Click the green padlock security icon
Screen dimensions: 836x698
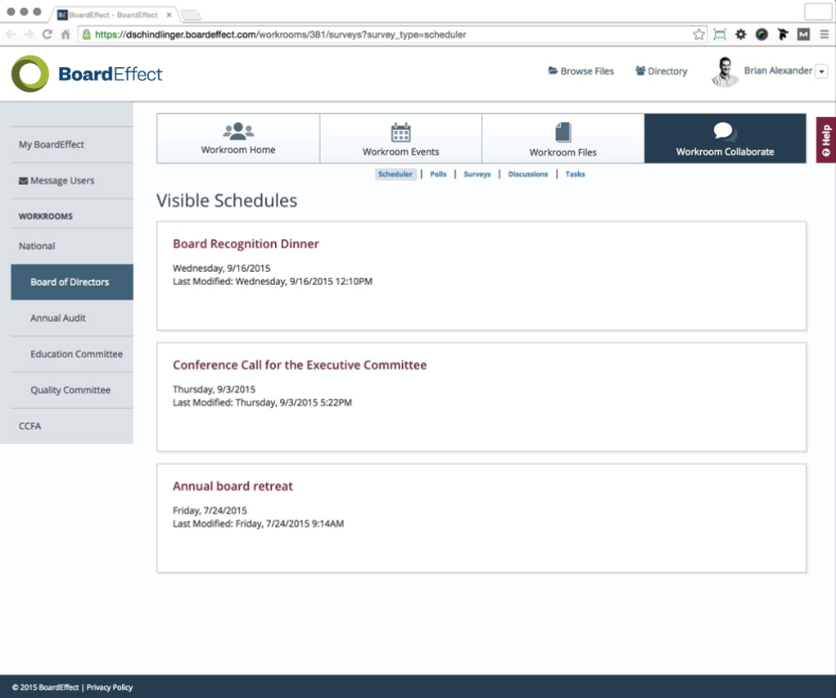(x=86, y=34)
